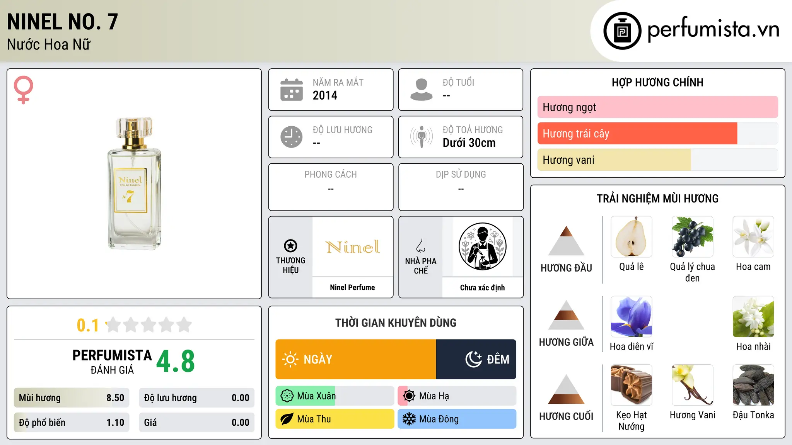Click the moon icon in the Đêm bar

click(x=474, y=359)
